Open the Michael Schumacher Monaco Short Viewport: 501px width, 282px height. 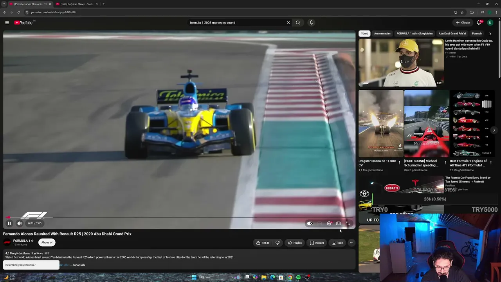tap(427, 124)
